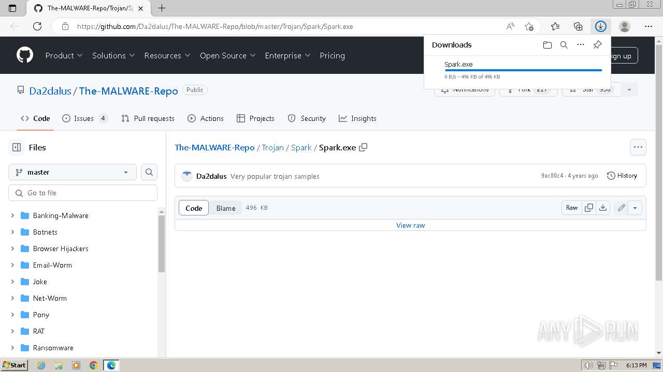This screenshot has height=372, width=663.
Task: Search files with the magnifier icon
Action: click(x=149, y=172)
